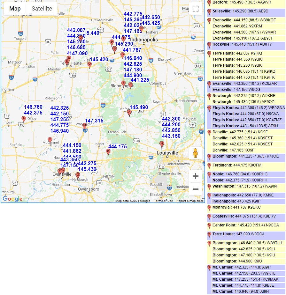
Task: Click the list pin icon beside Bedford
Action: click(209, 3)
